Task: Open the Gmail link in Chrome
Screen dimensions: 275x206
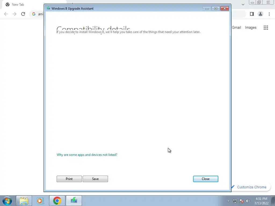Action: (236, 28)
